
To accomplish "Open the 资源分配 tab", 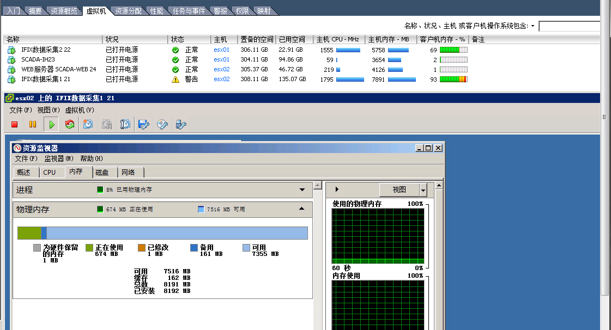I will pyautogui.click(x=128, y=11).
